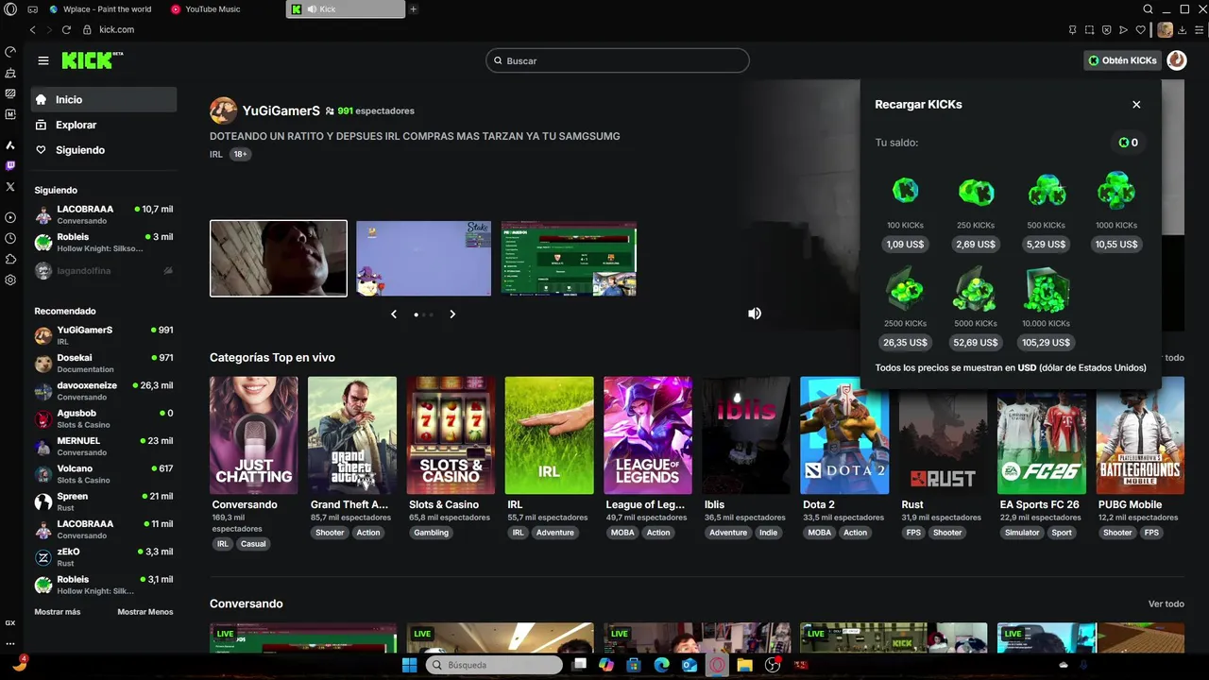The image size is (1209, 680).
Task: Open the browser downloads icon
Action: click(x=1183, y=29)
